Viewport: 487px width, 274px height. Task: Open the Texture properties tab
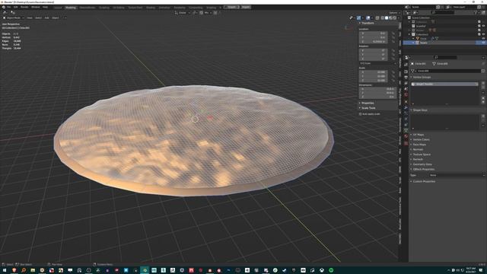point(406,143)
